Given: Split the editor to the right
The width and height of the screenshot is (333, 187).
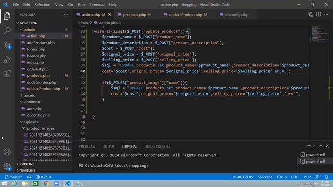Looking at the screenshot, I should (318, 14).
